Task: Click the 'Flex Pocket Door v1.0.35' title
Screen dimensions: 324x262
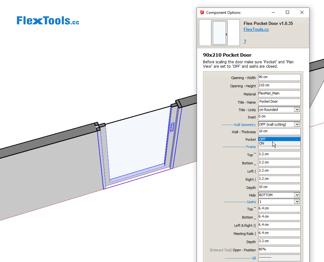Action: [x=268, y=23]
